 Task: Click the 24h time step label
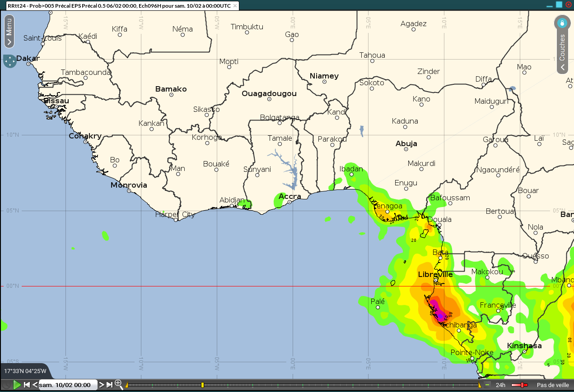[x=500, y=385]
